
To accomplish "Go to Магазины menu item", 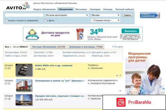I will click(81, 9).
